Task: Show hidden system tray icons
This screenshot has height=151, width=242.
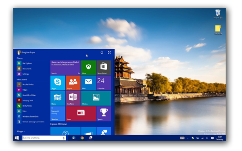Action: [x=188, y=138]
